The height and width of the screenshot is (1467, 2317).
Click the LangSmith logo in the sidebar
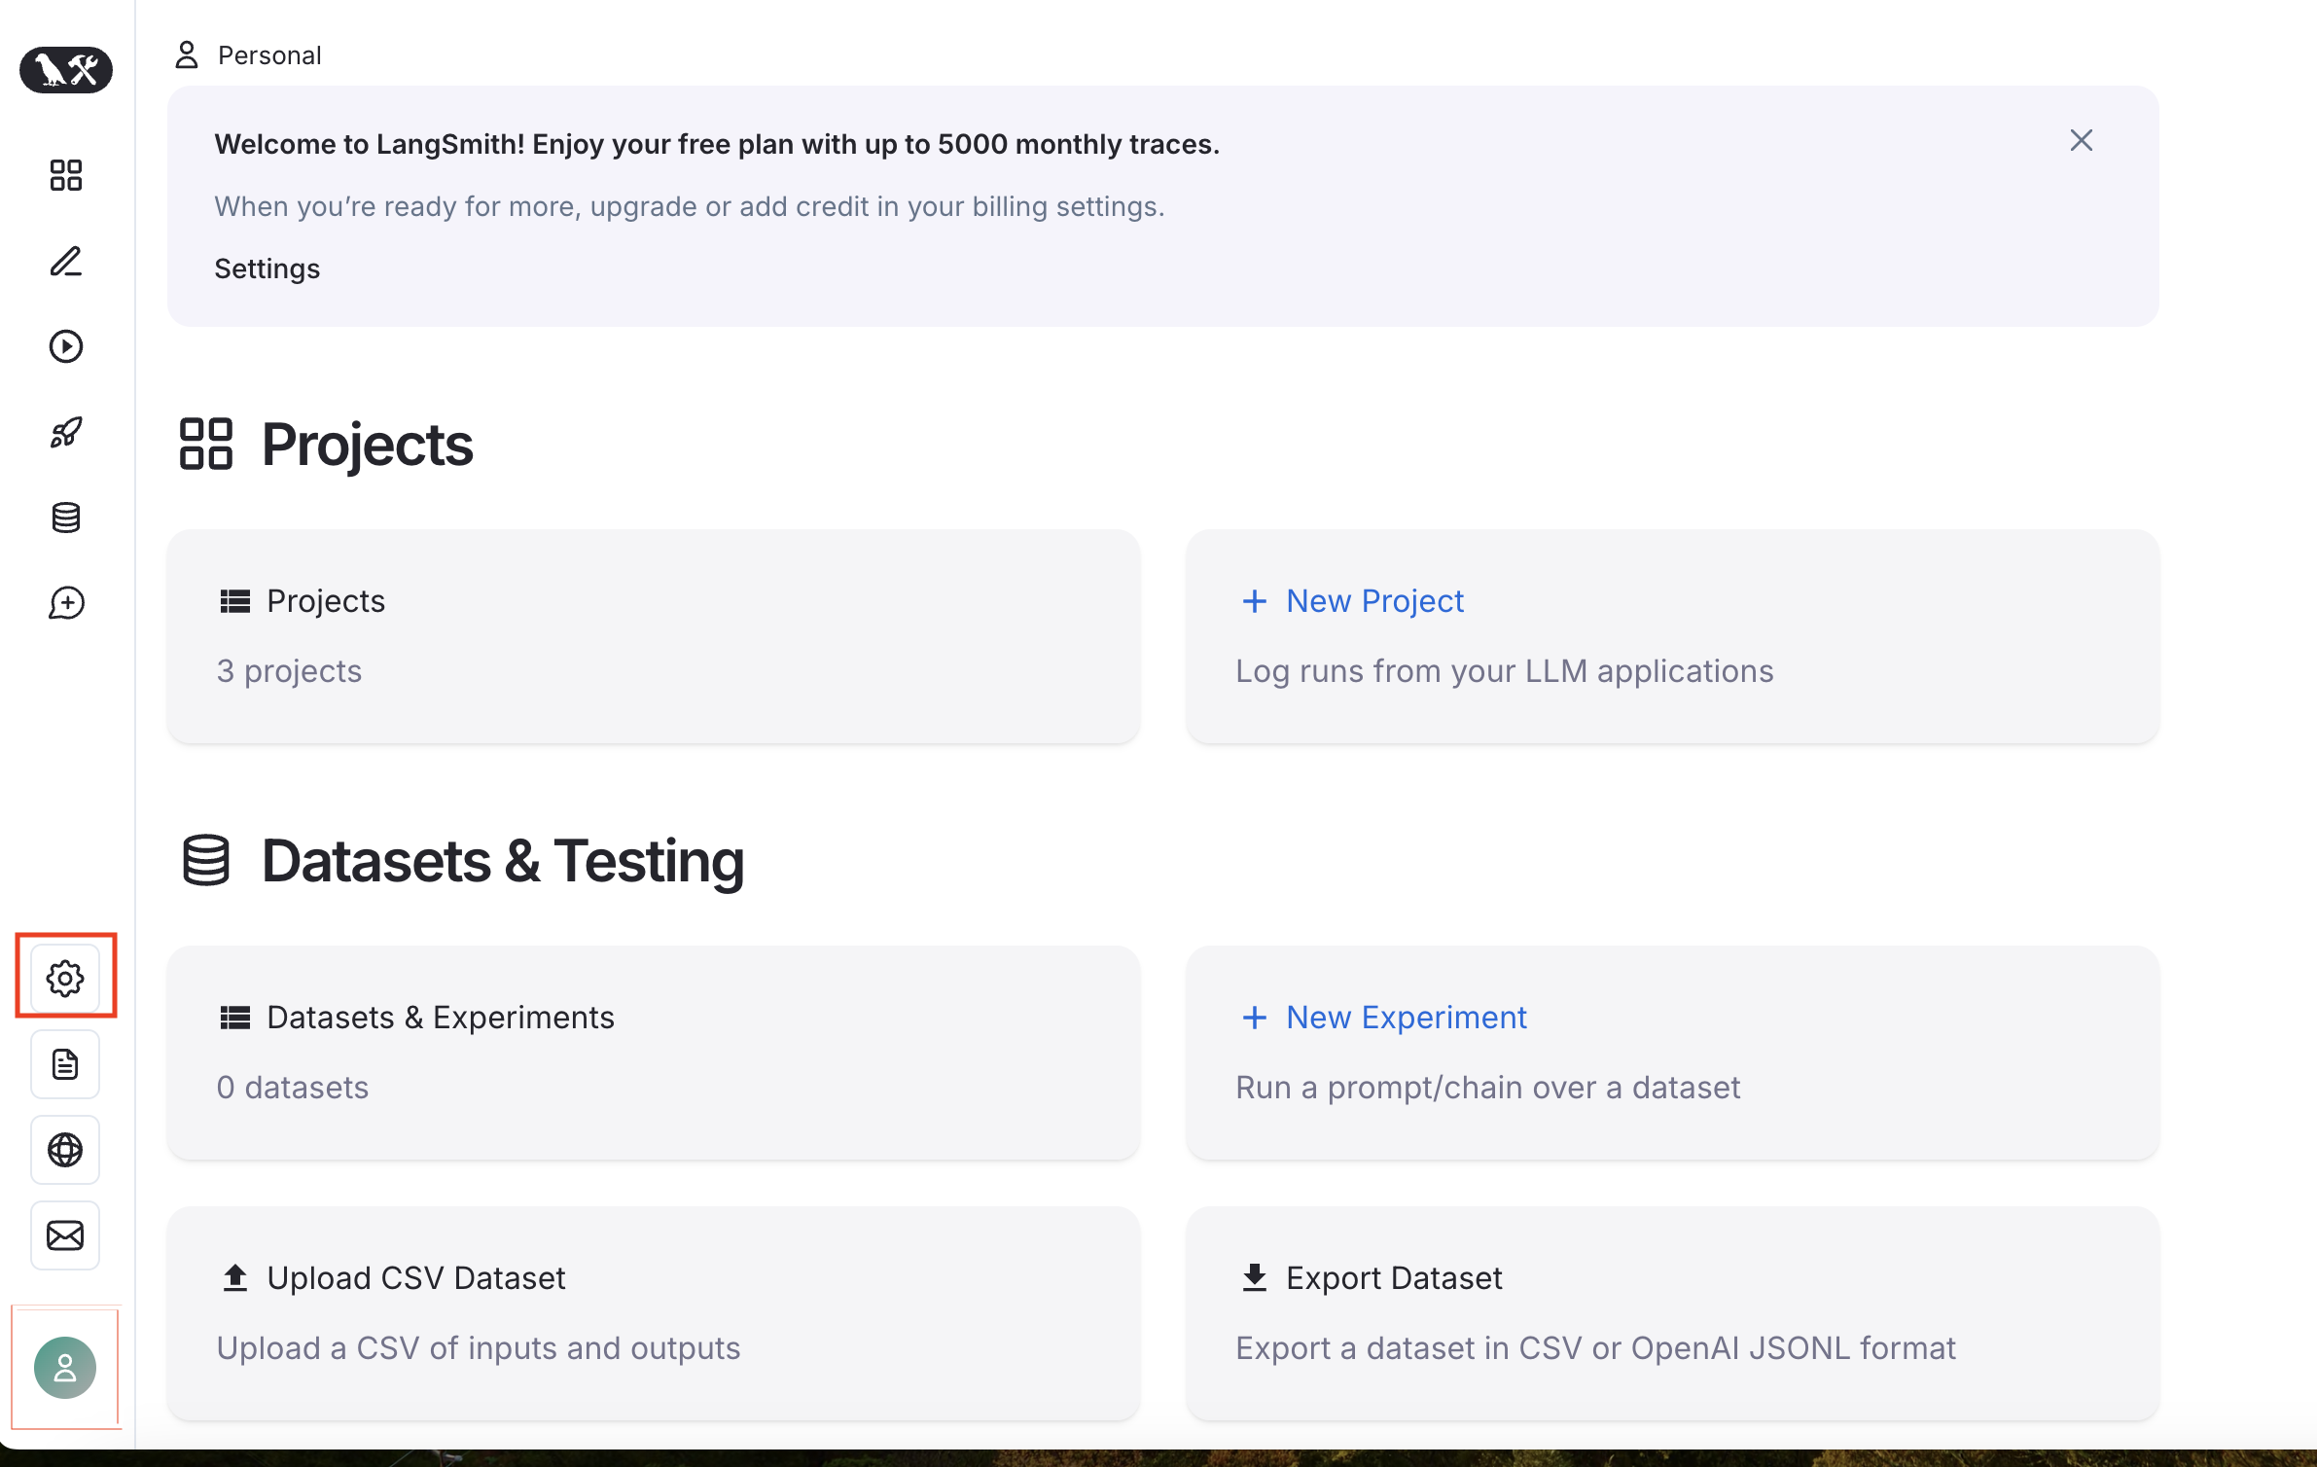(x=66, y=70)
